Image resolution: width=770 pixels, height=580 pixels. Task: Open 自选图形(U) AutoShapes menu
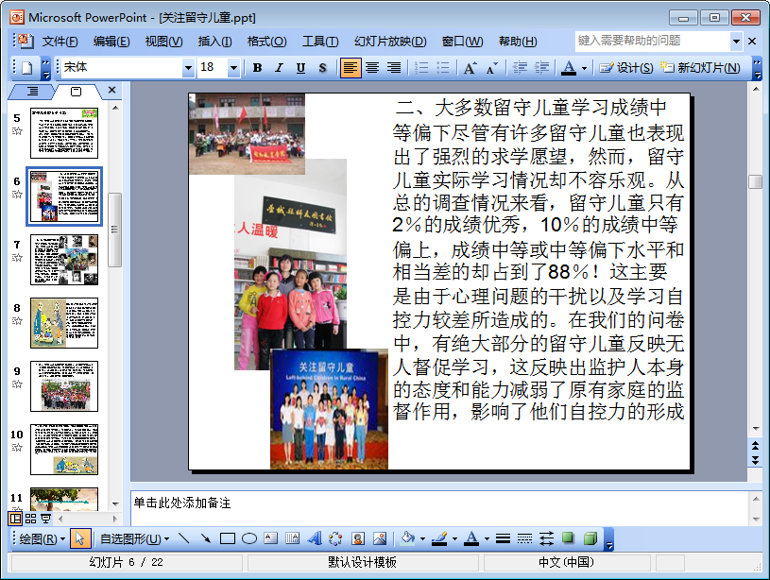[134, 538]
